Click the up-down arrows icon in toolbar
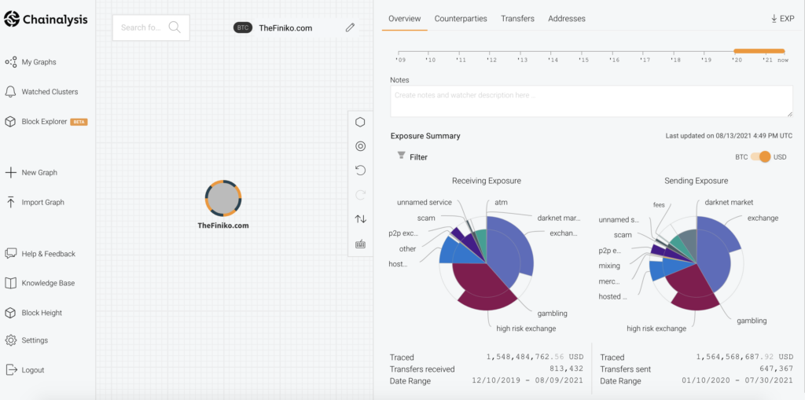Screen dimensions: 805x400 (x=360, y=219)
